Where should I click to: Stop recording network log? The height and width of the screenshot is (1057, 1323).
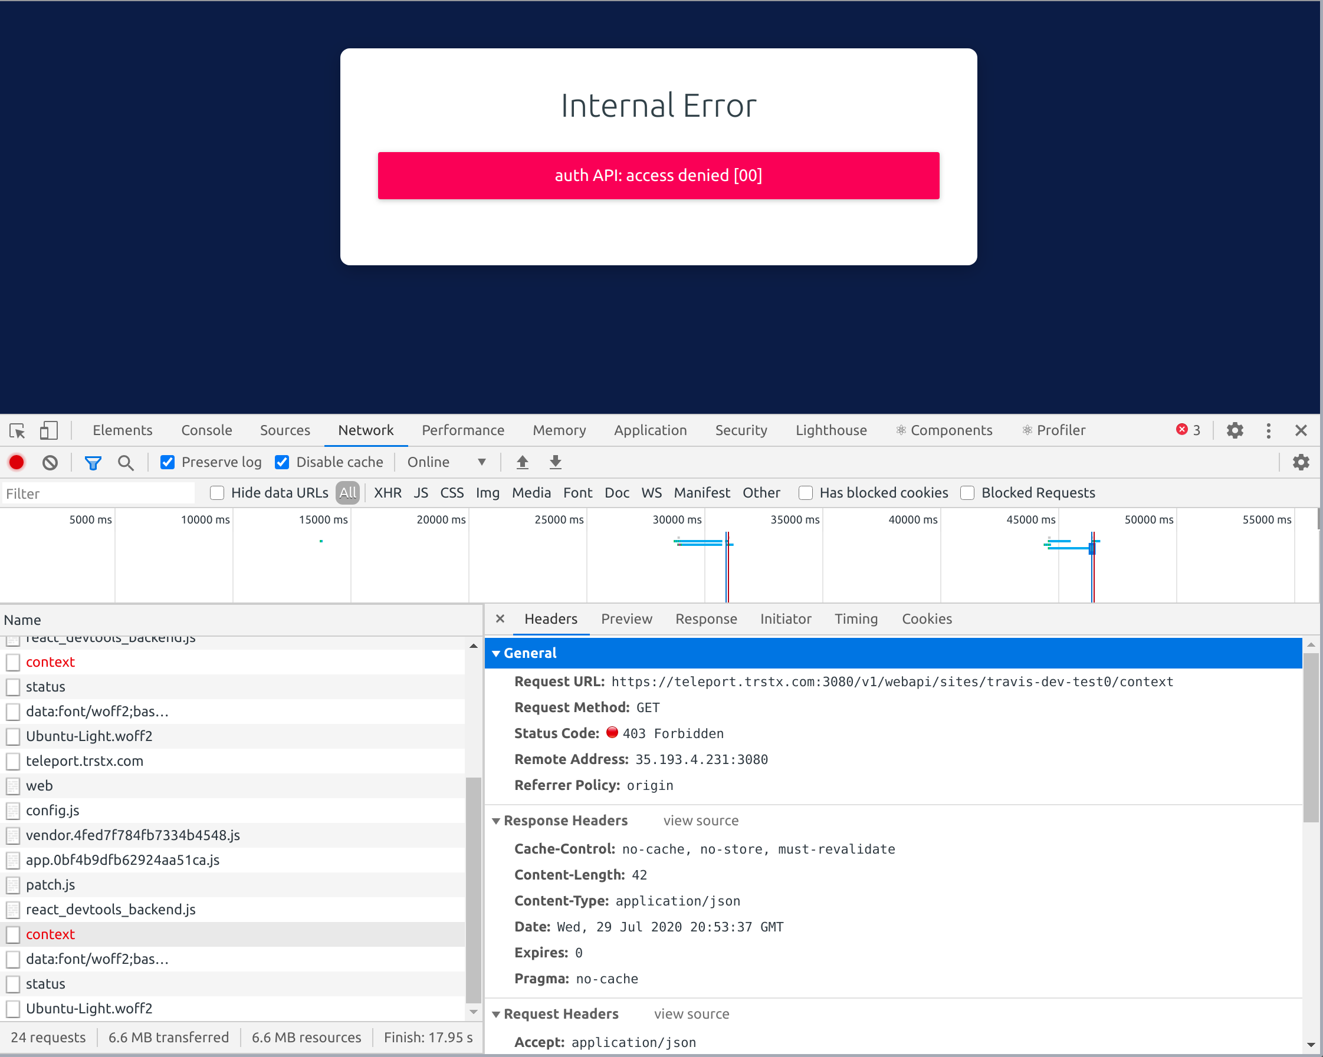[x=17, y=462]
